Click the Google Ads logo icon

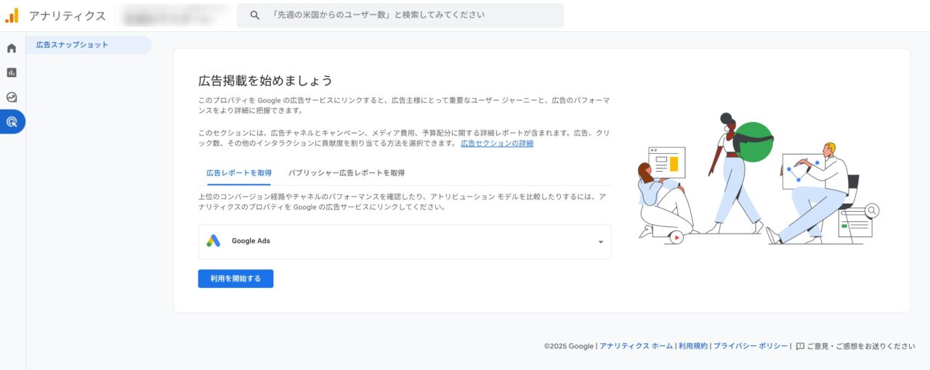click(x=213, y=241)
